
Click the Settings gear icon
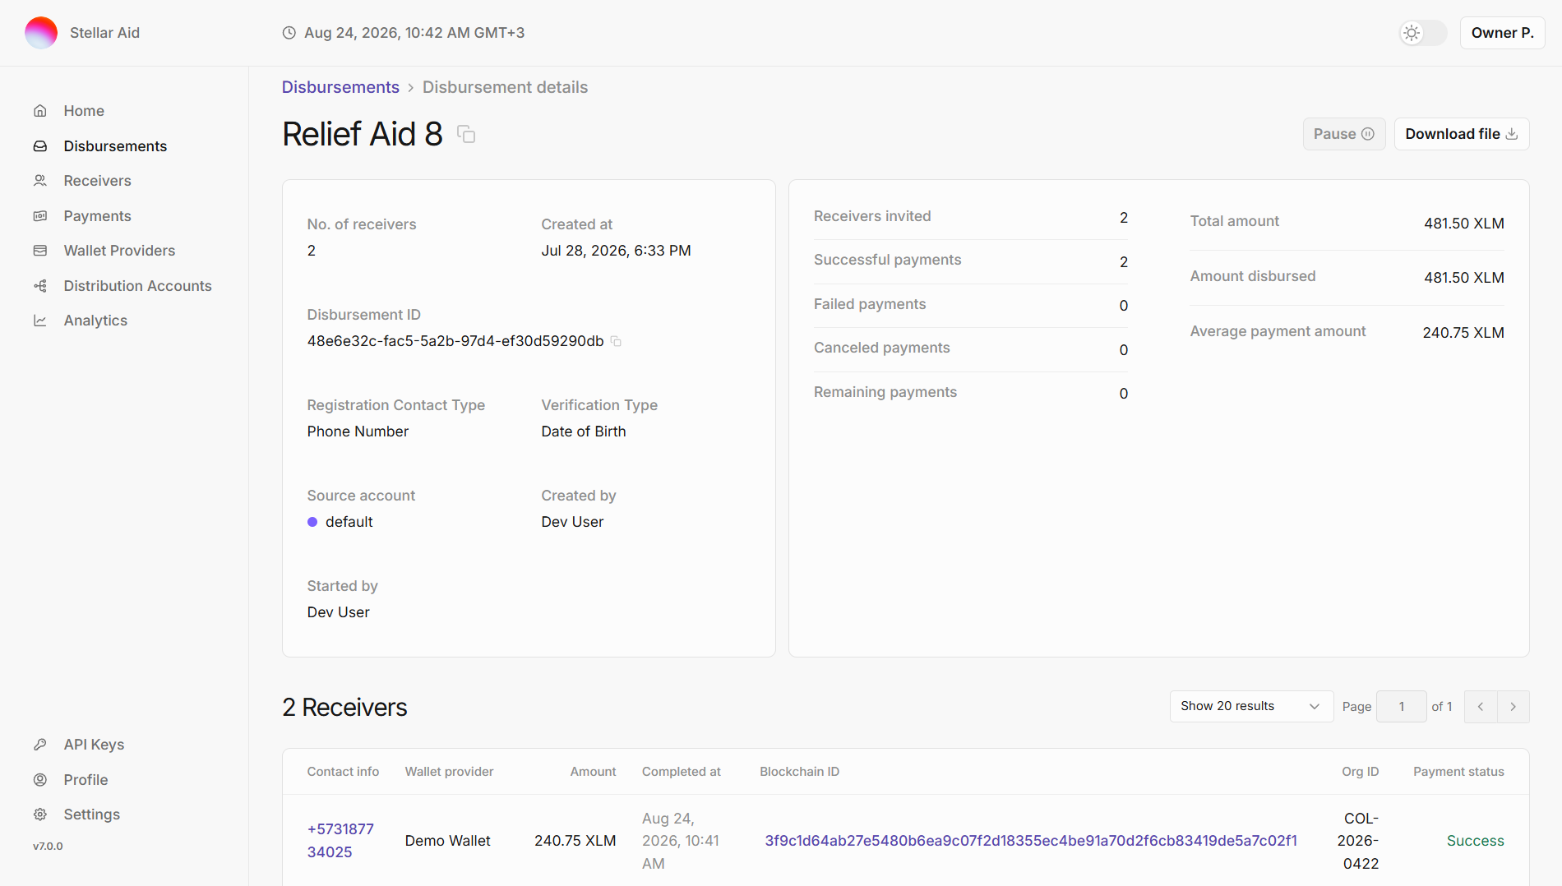39,814
